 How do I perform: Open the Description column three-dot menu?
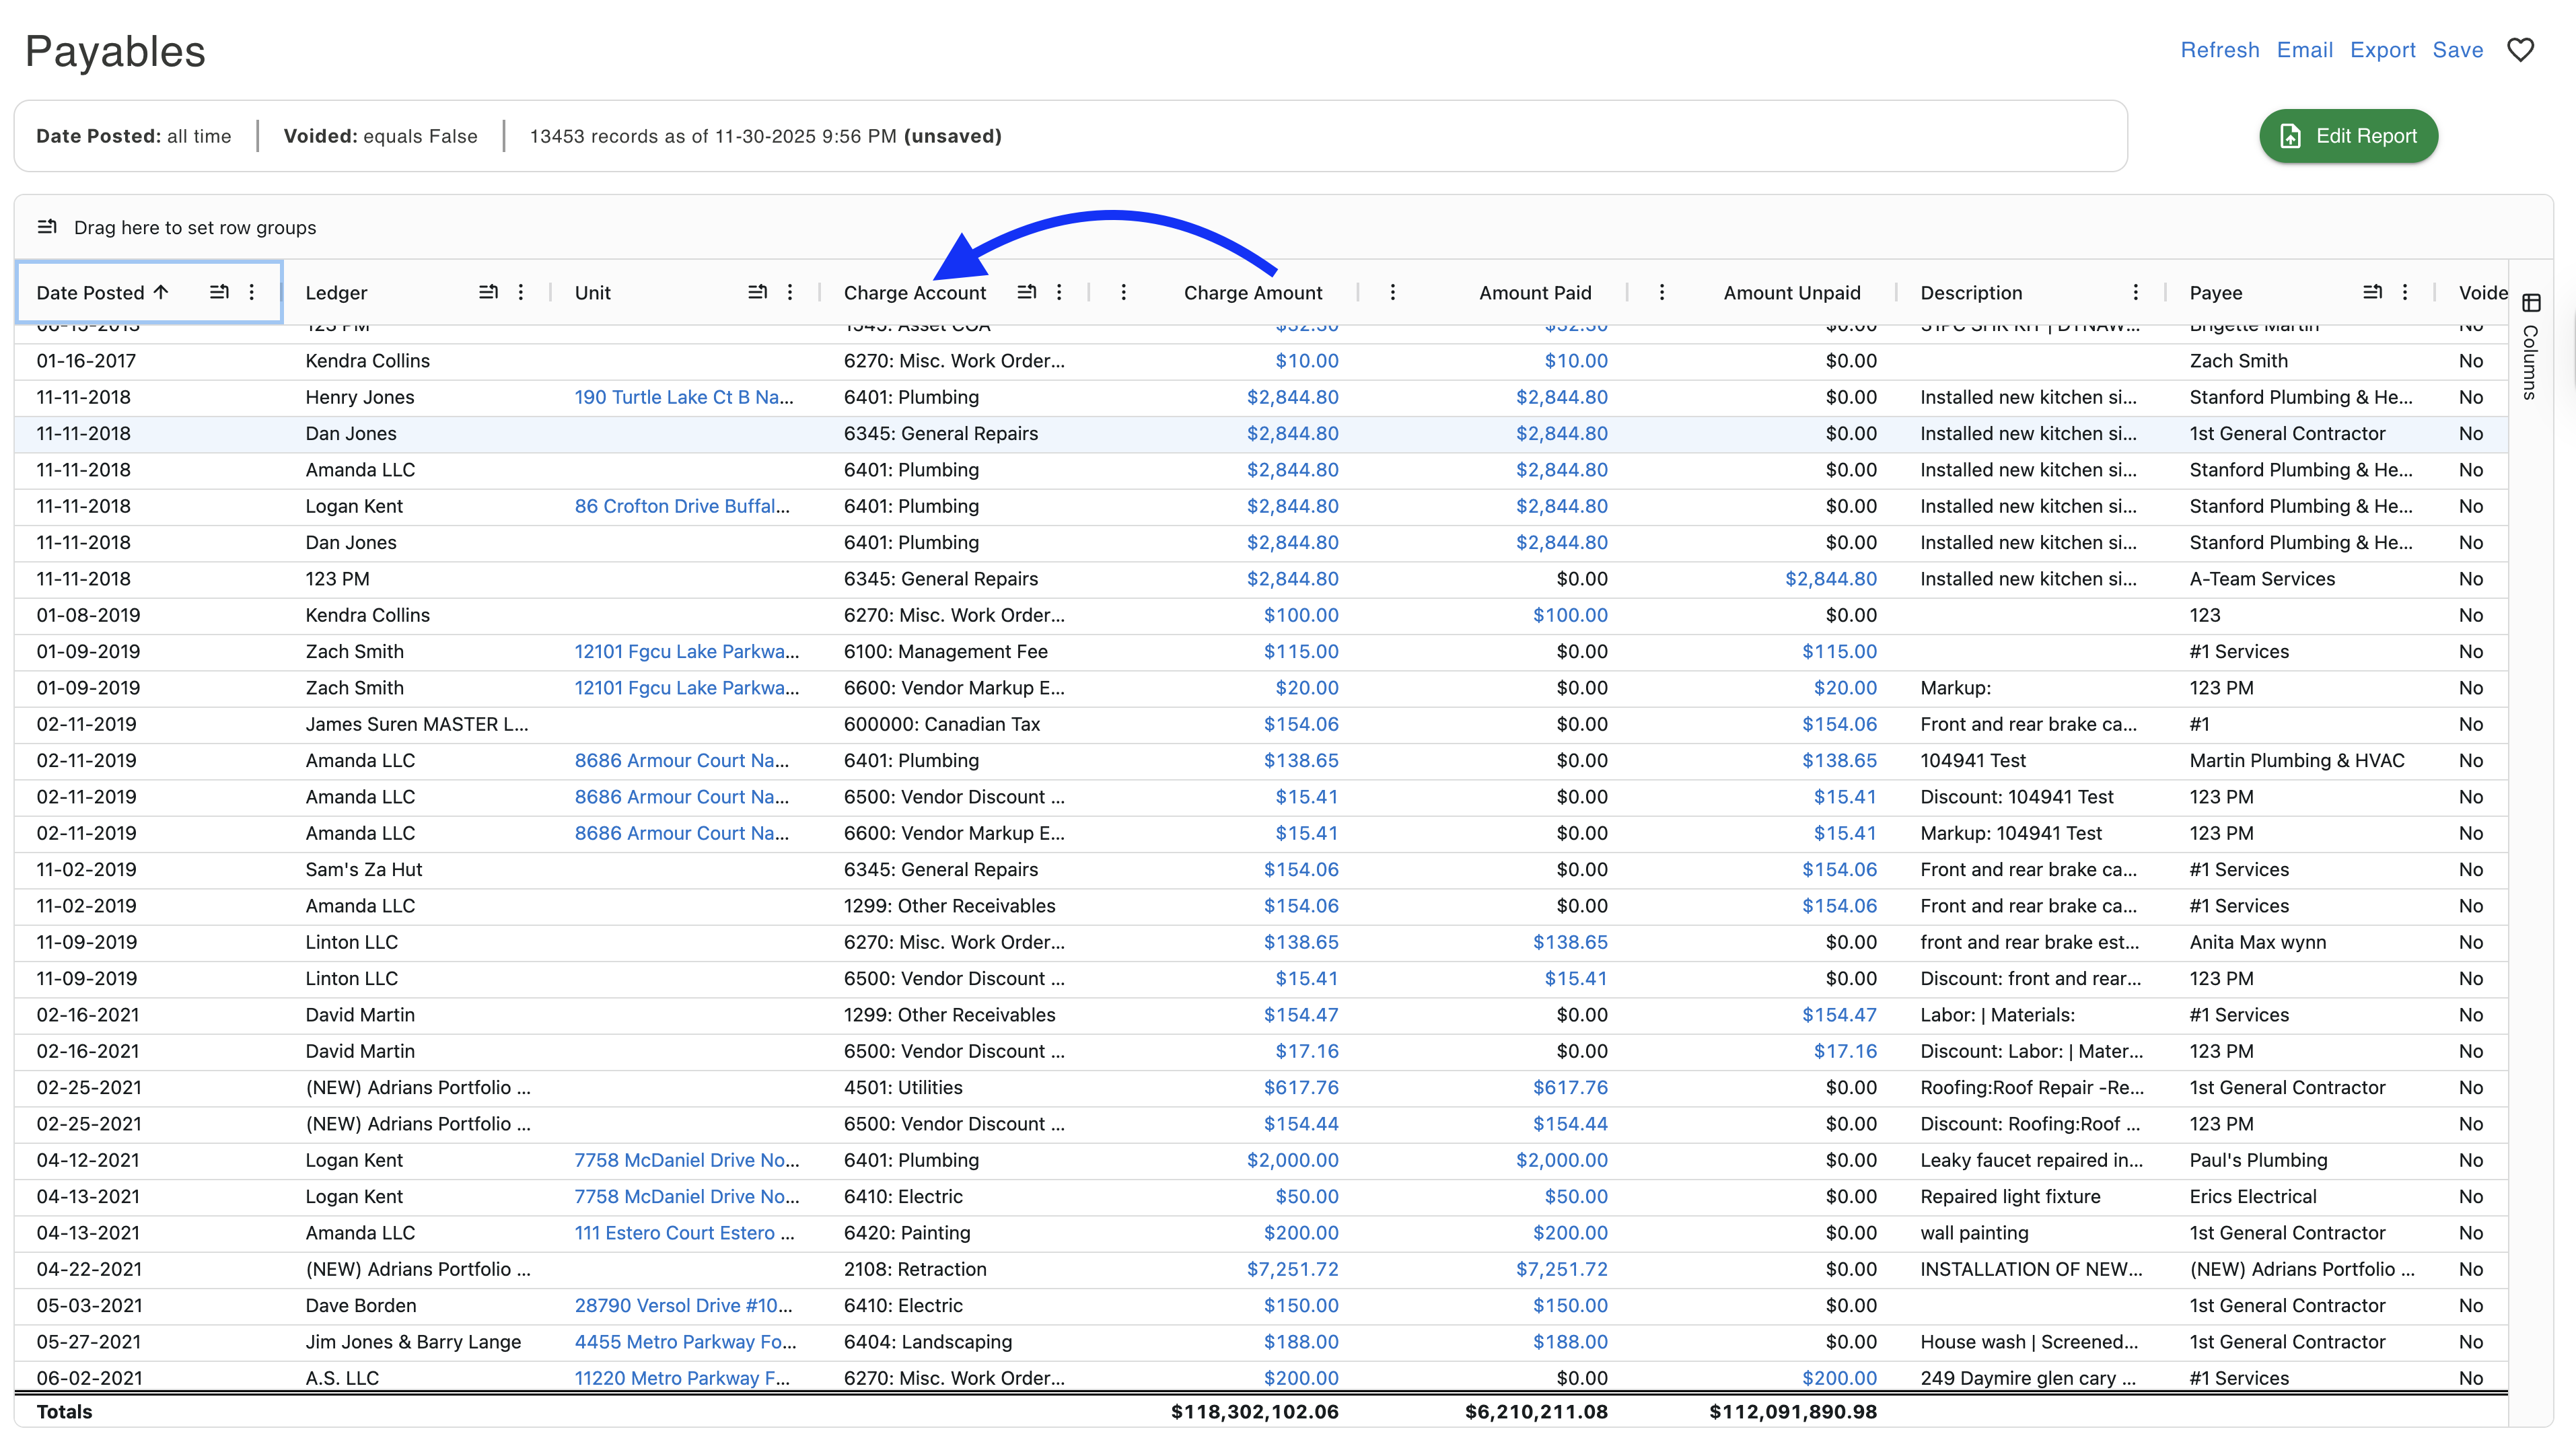click(2136, 292)
